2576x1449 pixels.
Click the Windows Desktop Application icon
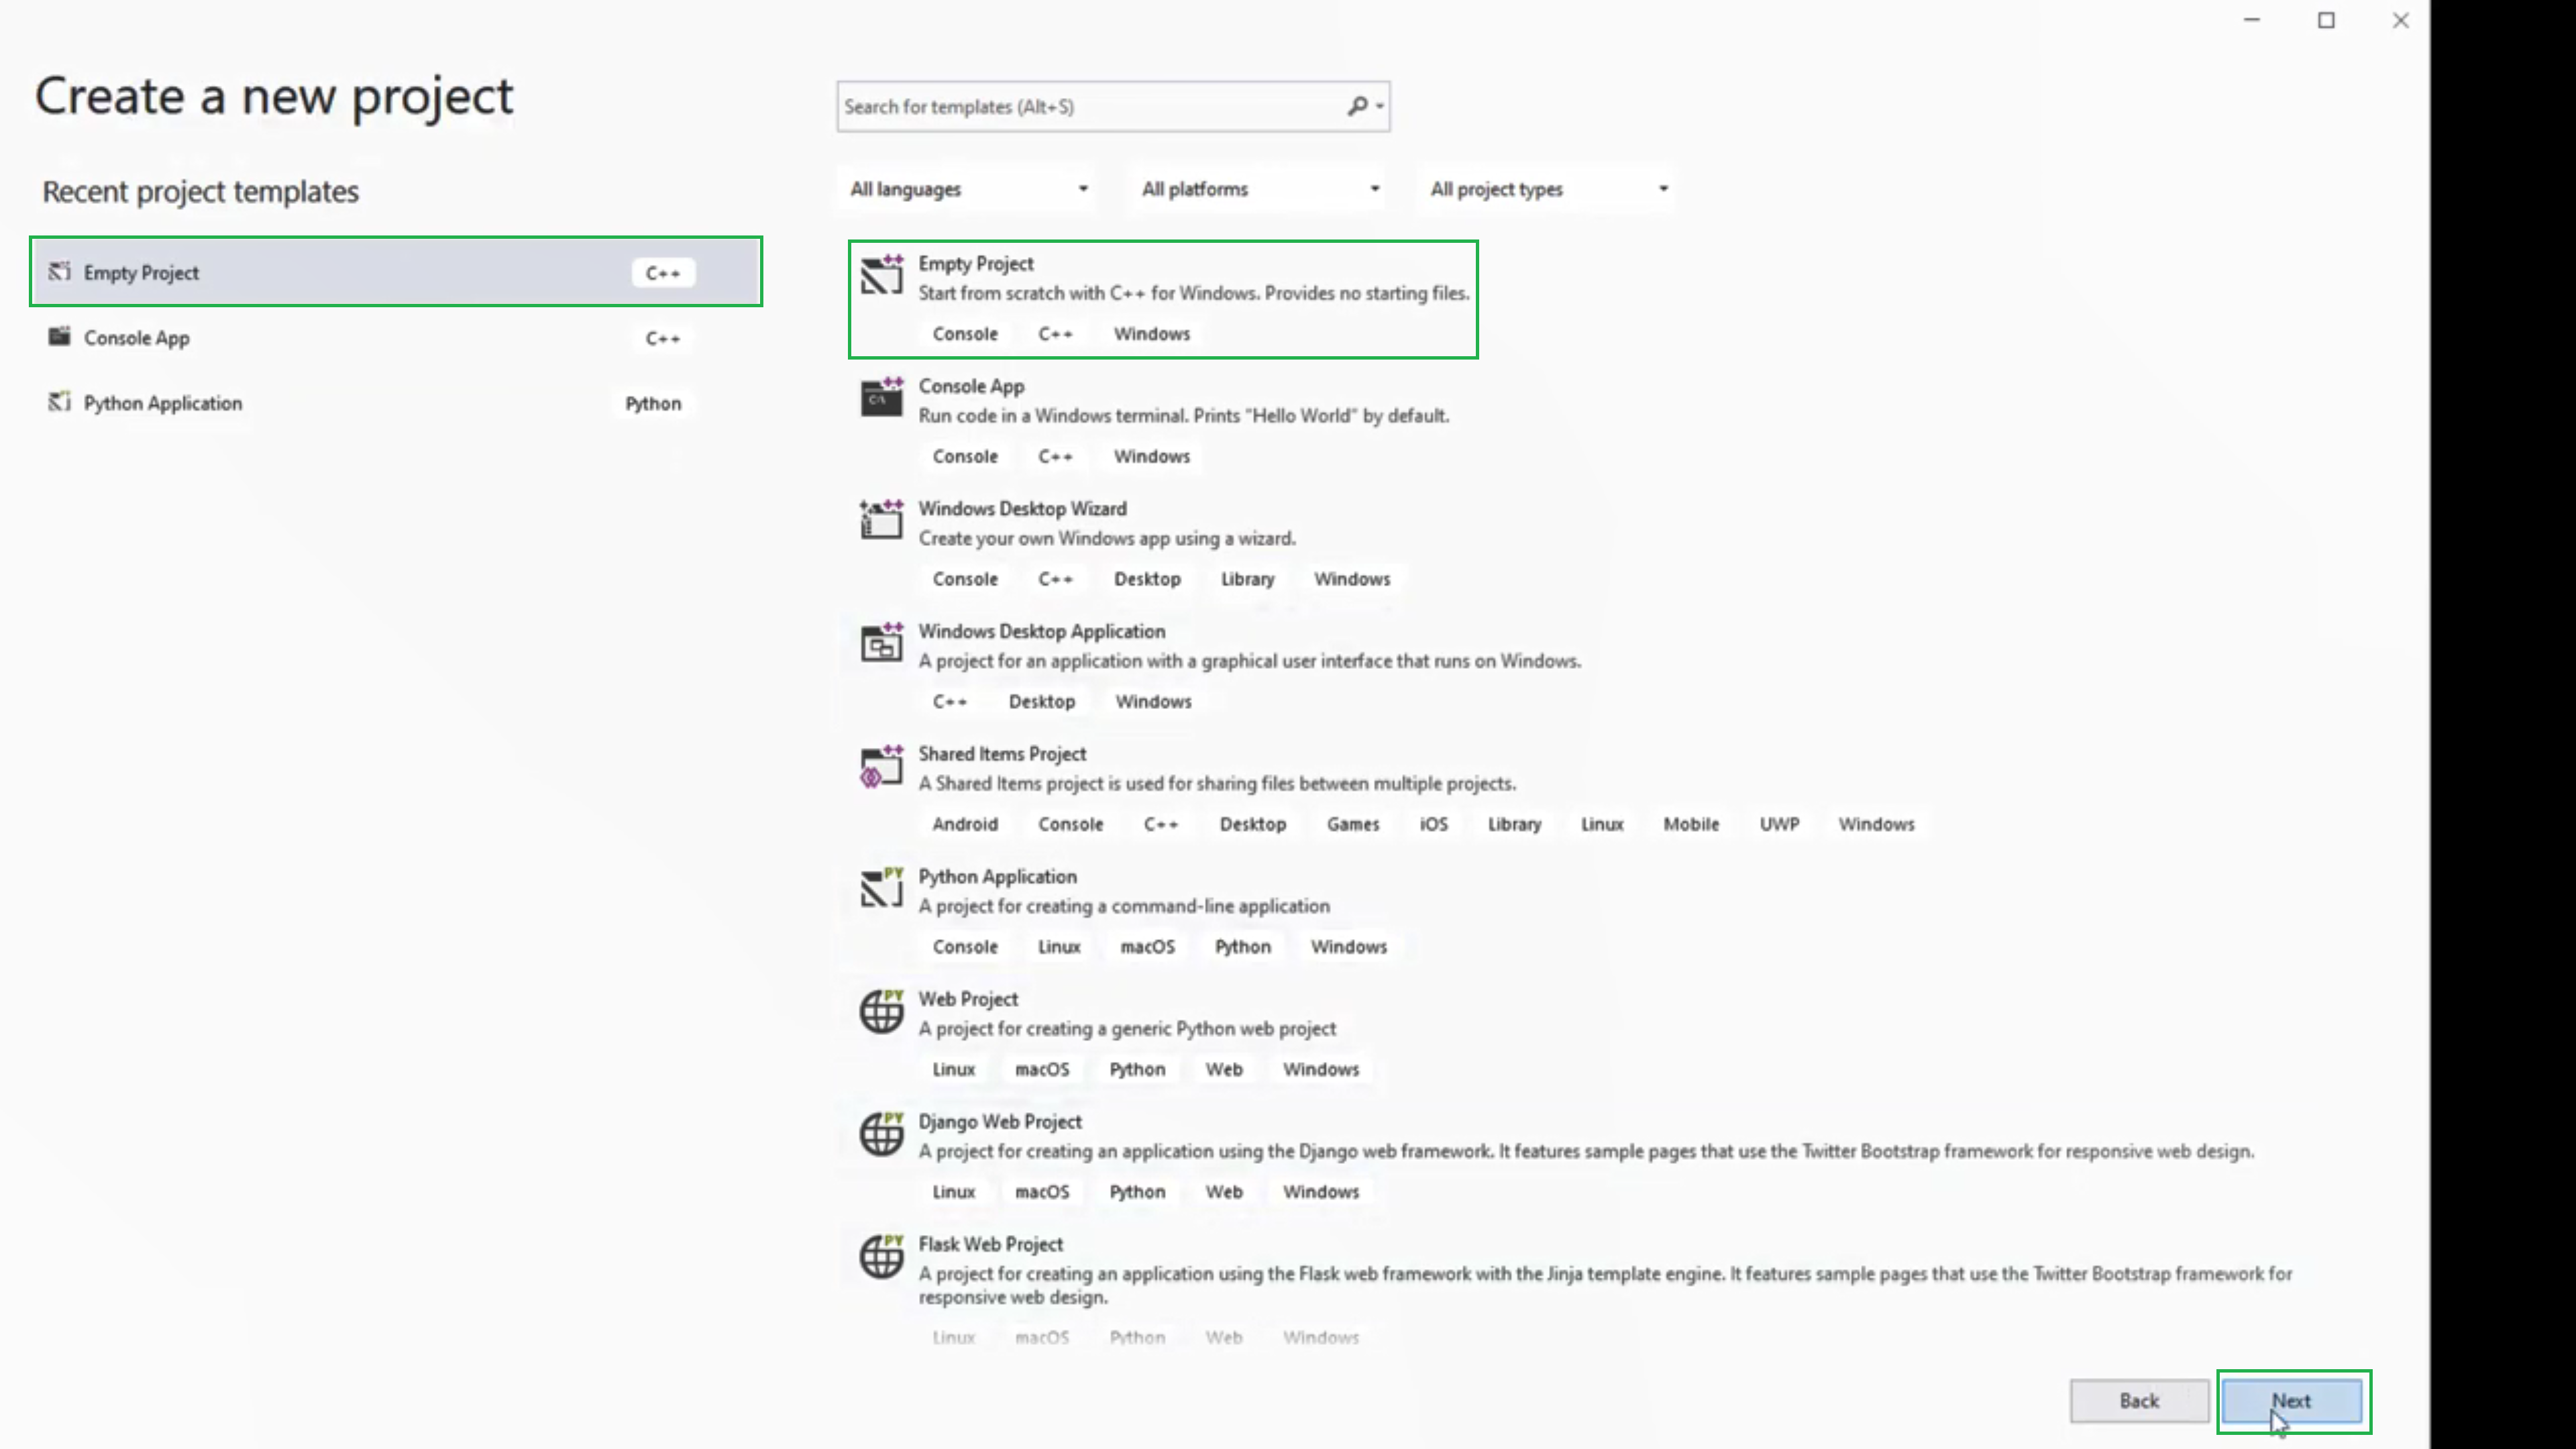coord(881,643)
